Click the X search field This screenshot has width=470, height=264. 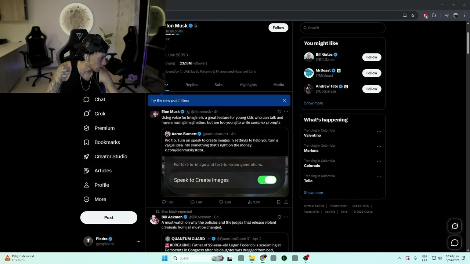pyautogui.click(x=343, y=28)
